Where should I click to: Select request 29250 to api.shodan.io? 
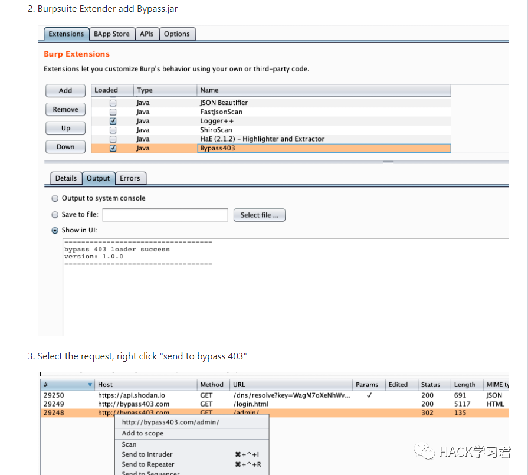(274, 395)
